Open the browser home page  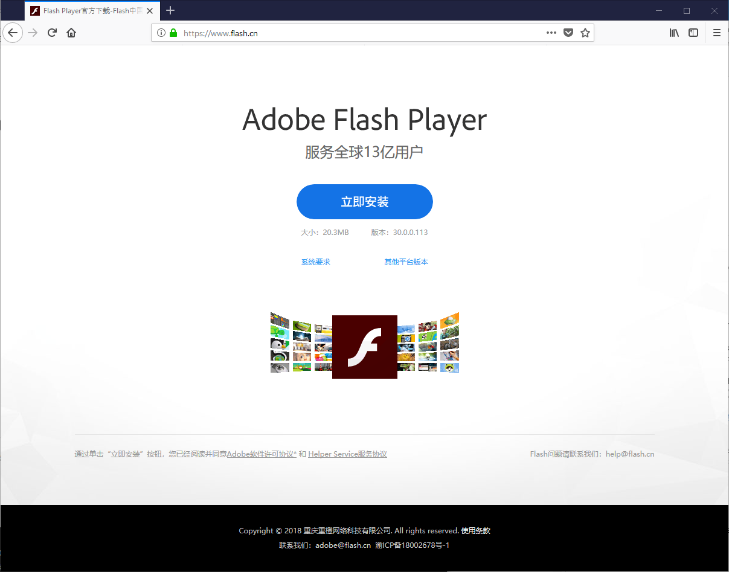(71, 33)
